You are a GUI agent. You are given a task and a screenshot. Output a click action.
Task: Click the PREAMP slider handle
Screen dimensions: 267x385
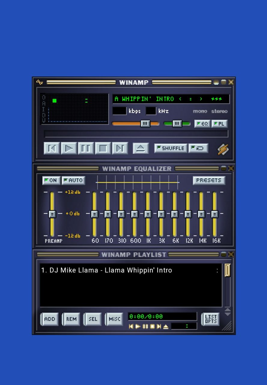[x=52, y=214]
